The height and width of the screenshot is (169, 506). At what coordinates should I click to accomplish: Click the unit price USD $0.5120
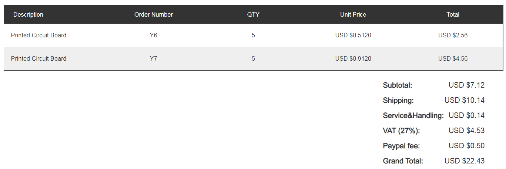tap(353, 36)
